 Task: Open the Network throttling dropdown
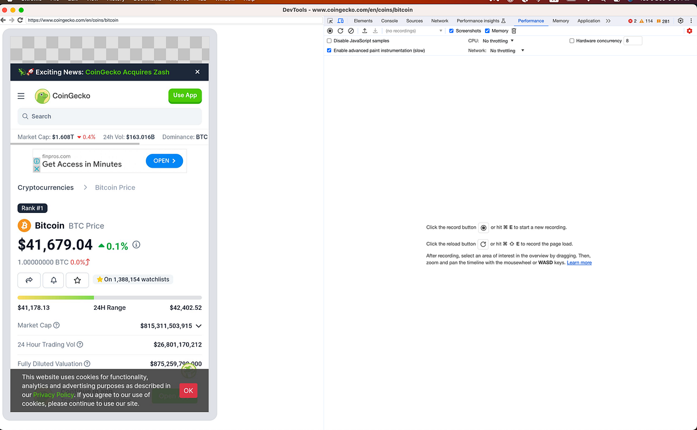click(x=505, y=50)
